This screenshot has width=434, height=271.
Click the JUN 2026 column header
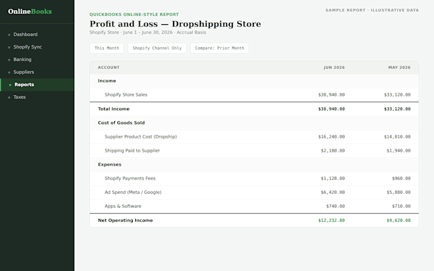[334, 68]
